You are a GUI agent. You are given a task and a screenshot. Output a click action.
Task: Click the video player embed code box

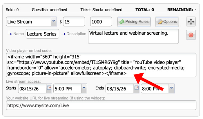(101, 65)
